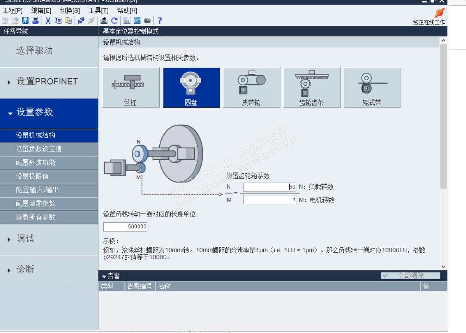Open the 切换[S] menu
466x333 pixels.
pyautogui.click(x=70, y=11)
